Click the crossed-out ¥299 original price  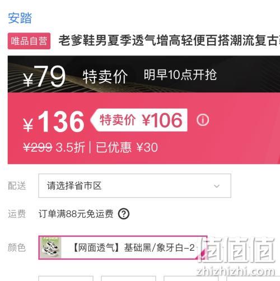[38, 147]
